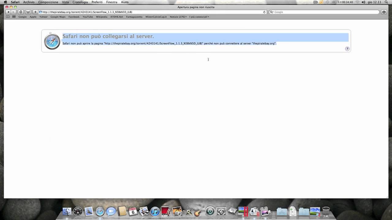Show all bookmarks via the book icon

[x=8, y=17]
